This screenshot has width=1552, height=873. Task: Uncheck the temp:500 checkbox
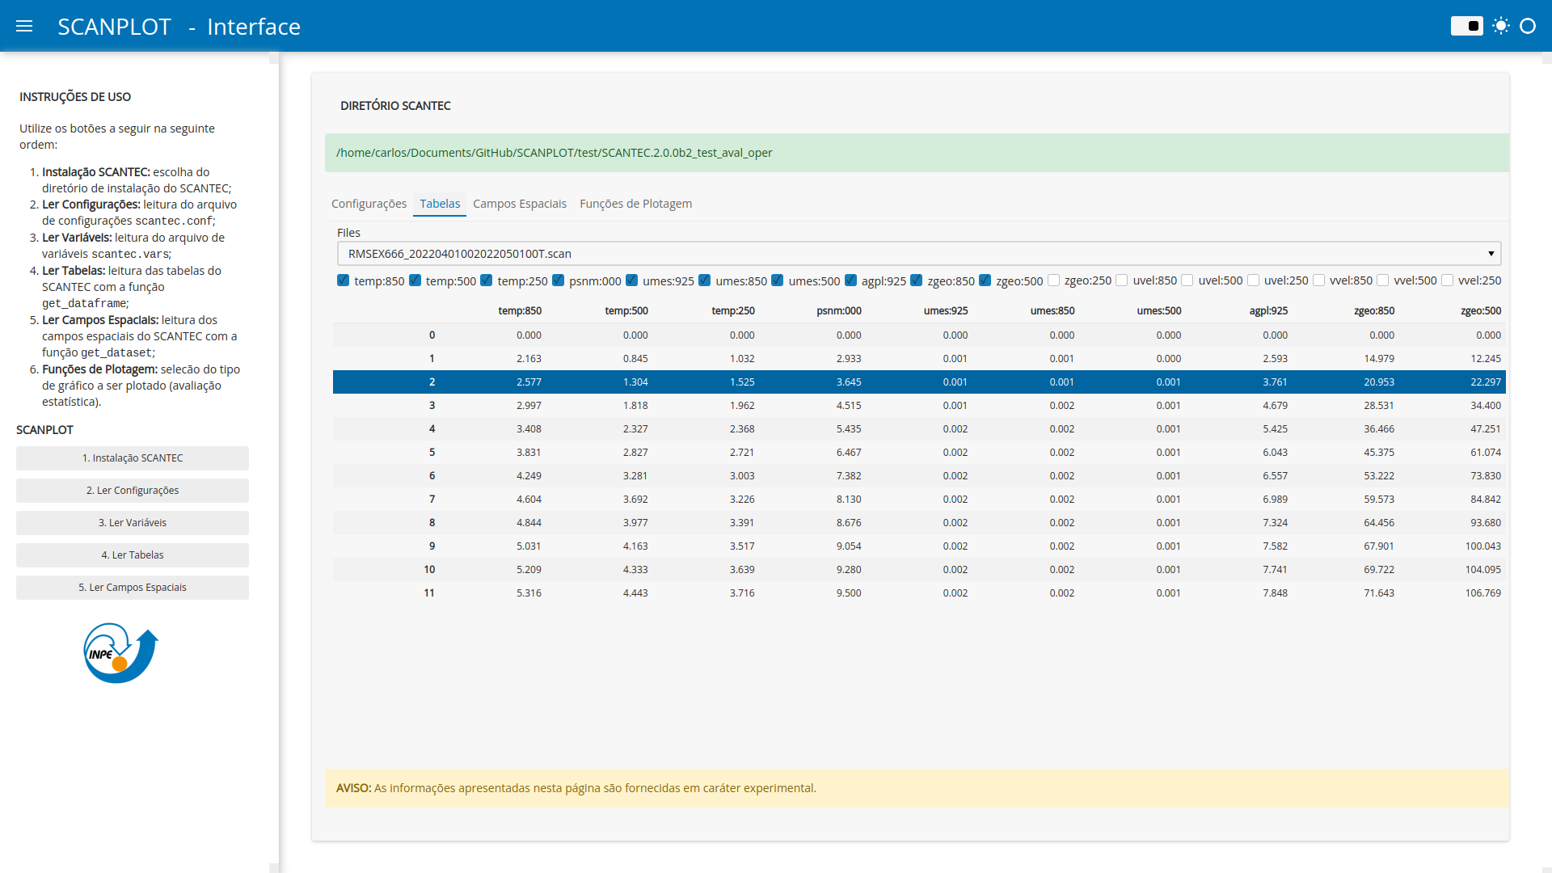[415, 280]
